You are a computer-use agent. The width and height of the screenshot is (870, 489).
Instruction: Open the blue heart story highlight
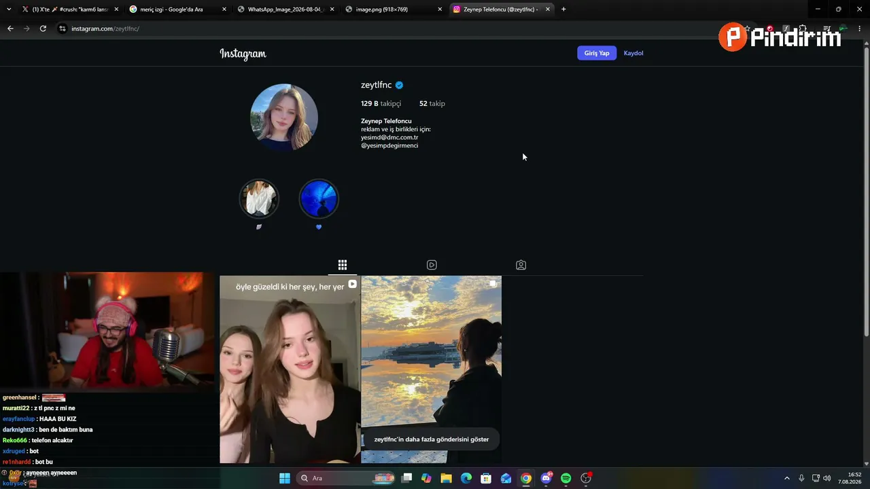click(319, 199)
